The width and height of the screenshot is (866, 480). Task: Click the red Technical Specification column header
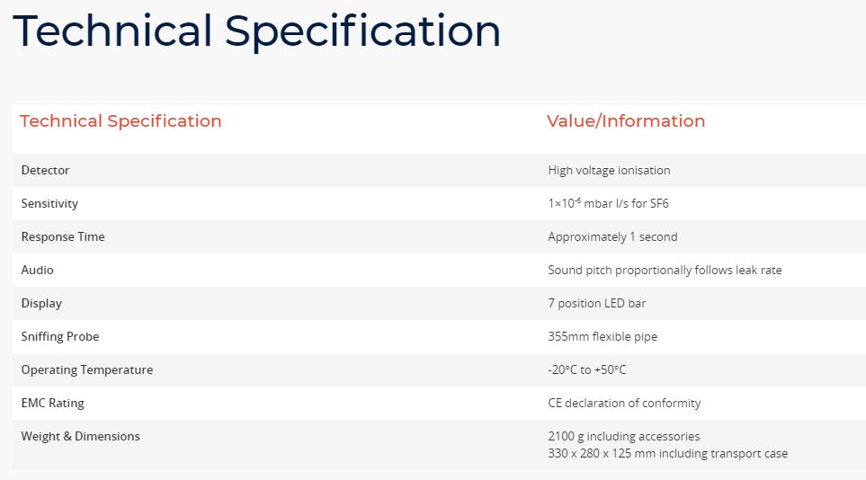coord(121,121)
